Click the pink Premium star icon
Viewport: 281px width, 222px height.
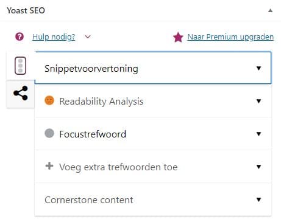tap(178, 37)
